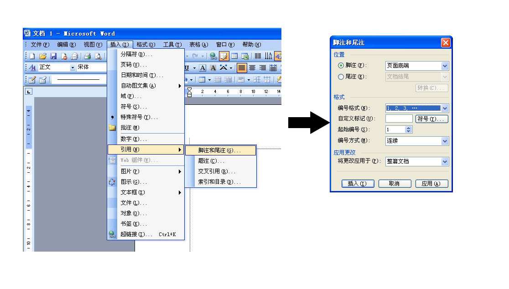This screenshot has height=289, width=509.
Task: Open the 编辑 menu
Action: 66,44
